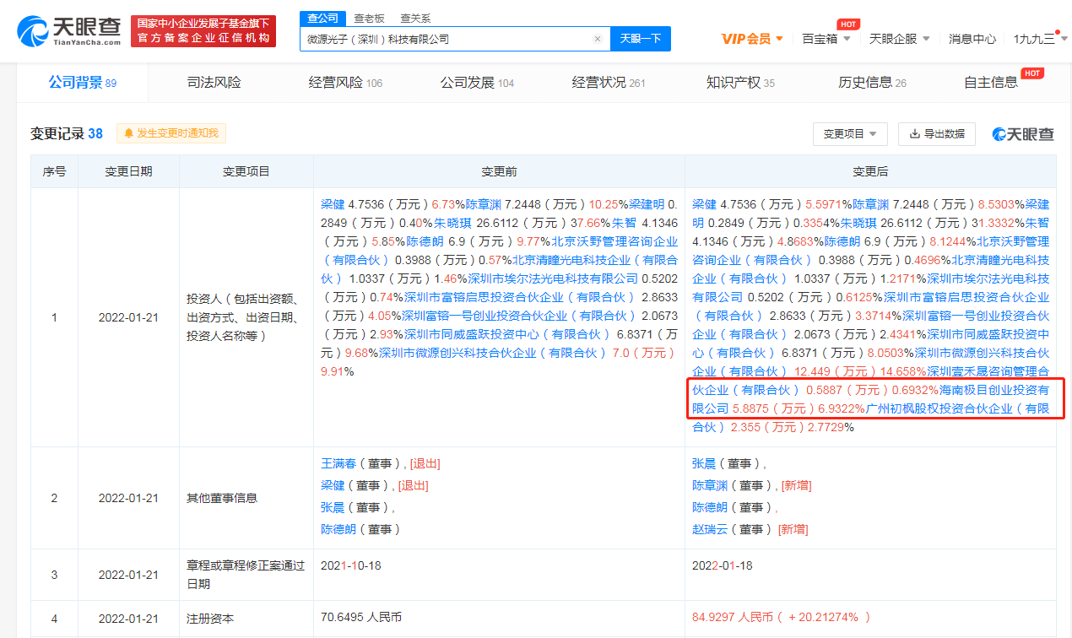Open the 变更项目 filter dropdown
The width and height of the screenshot is (1072, 638).
(850, 133)
